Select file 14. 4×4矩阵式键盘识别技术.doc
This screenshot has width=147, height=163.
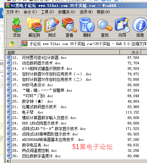(39, 68)
